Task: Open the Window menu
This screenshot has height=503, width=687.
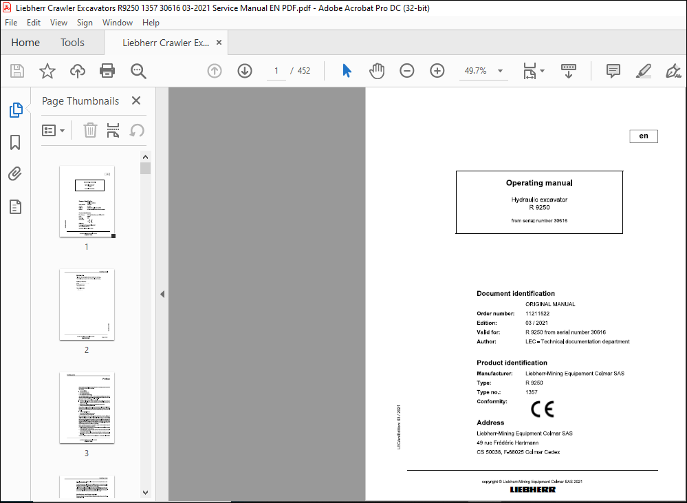Action: click(118, 23)
